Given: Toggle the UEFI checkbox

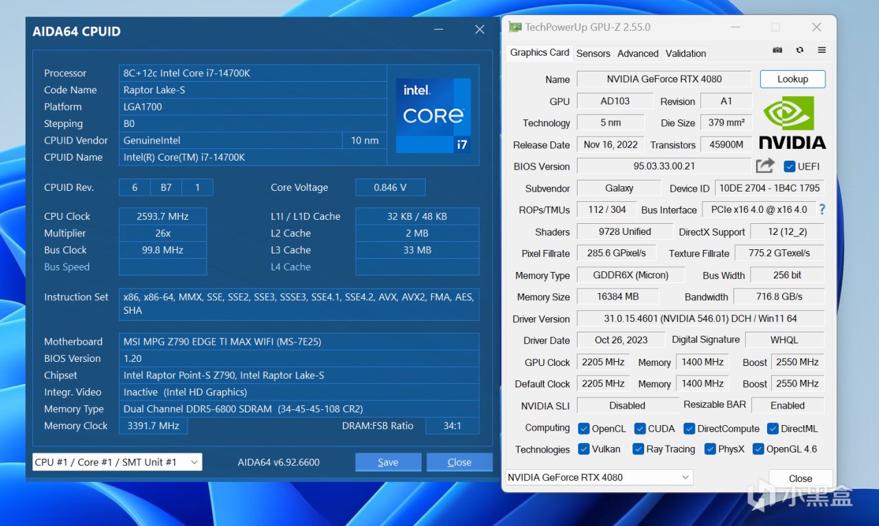Looking at the screenshot, I should tap(790, 166).
